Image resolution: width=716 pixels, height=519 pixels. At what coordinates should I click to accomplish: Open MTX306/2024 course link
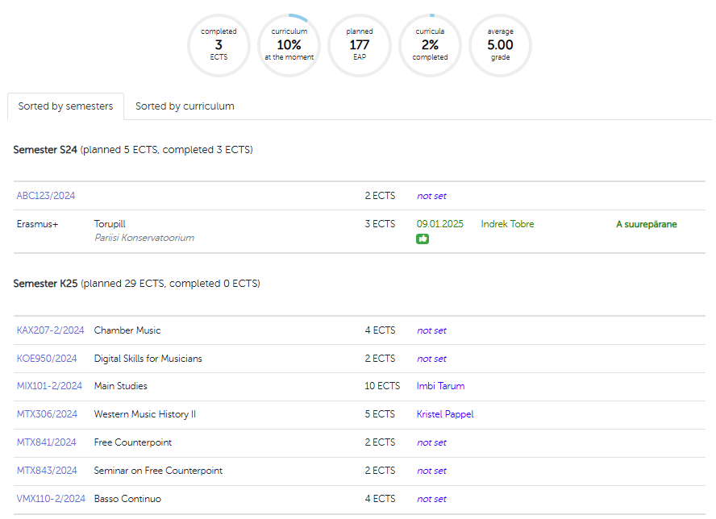[47, 414]
